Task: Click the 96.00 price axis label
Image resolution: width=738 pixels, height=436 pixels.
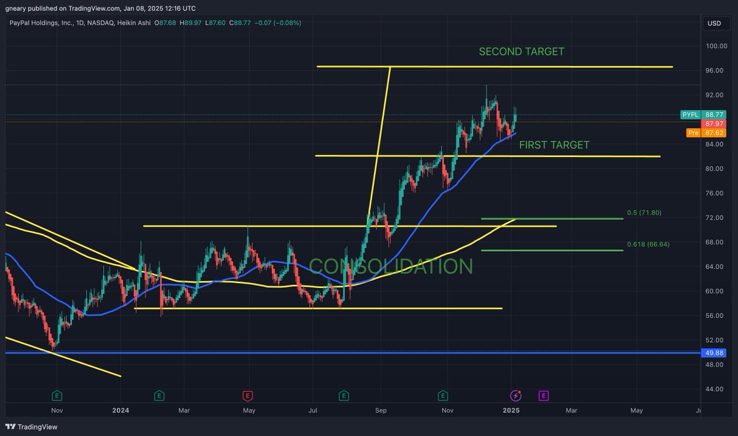Action: pyautogui.click(x=716, y=71)
